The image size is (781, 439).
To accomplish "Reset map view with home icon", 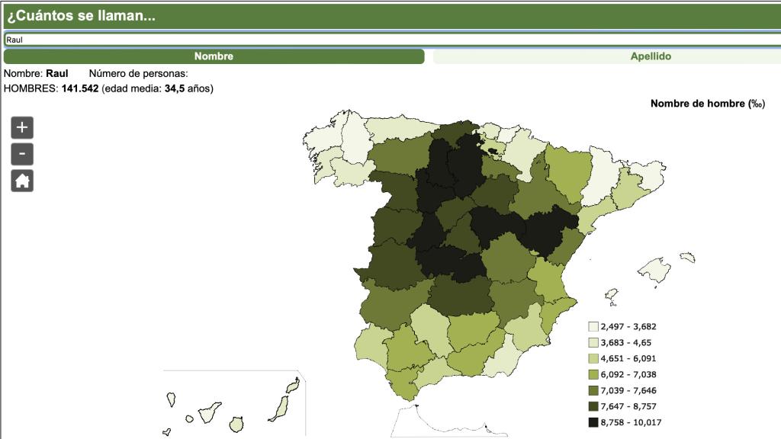I will 22,181.
